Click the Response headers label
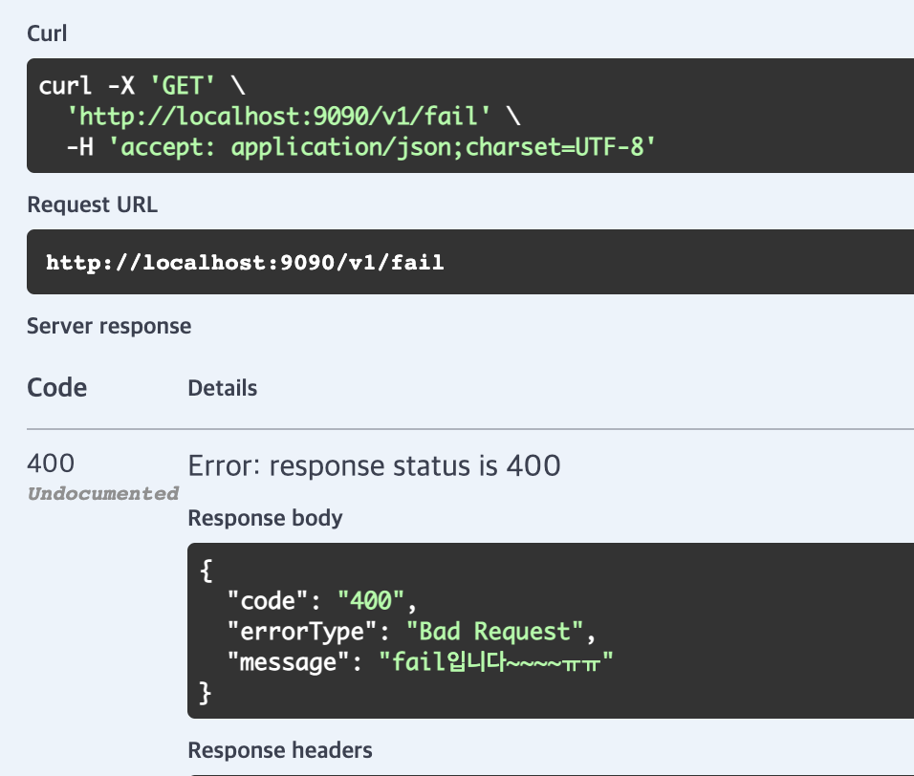The height and width of the screenshot is (776, 914). tap(280, 750)
